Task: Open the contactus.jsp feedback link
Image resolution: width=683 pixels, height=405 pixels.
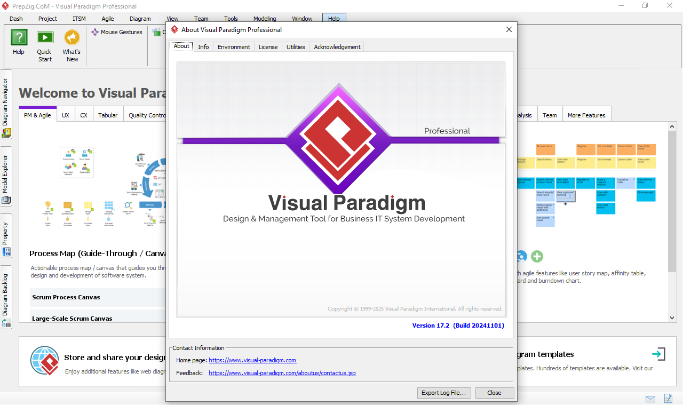Action: click(x=282, y=373)
